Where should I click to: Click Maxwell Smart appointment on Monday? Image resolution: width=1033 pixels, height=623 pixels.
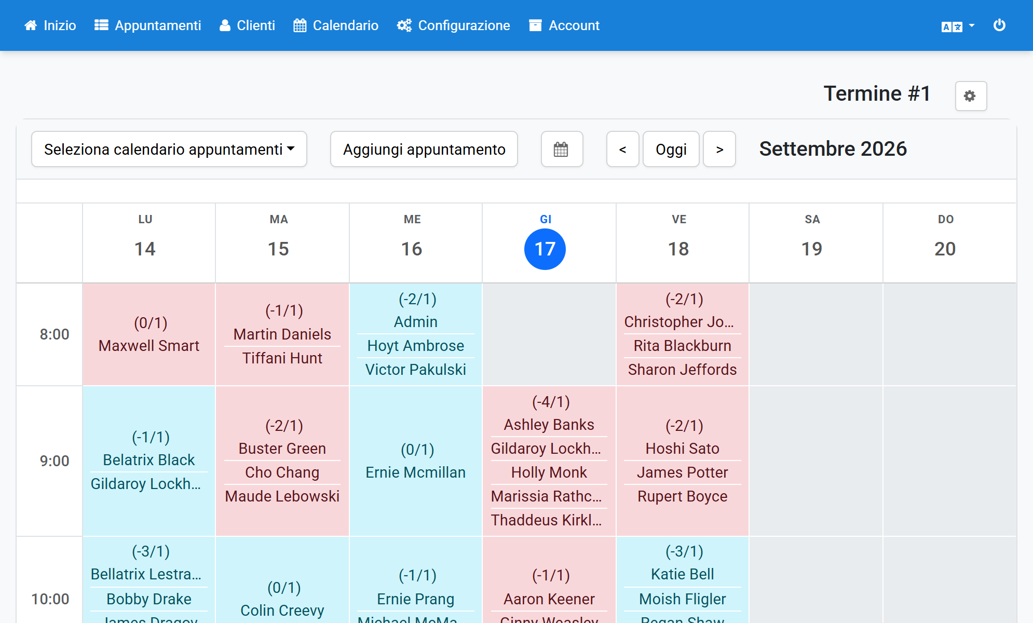pos(149,346)
